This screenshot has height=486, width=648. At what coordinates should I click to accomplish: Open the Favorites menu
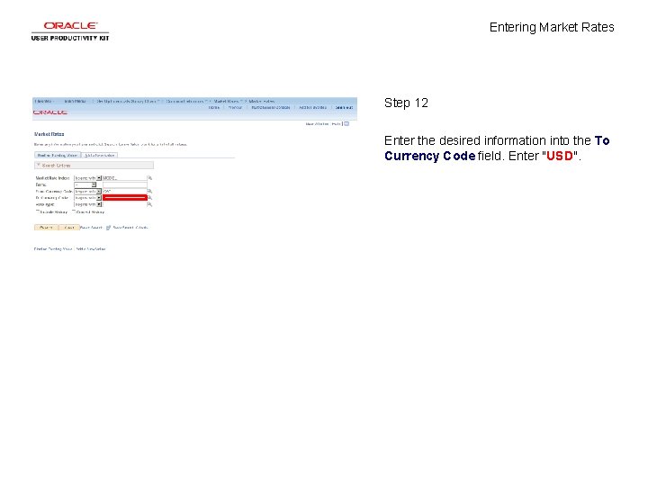pyautogui.click(x=44, y=101)
